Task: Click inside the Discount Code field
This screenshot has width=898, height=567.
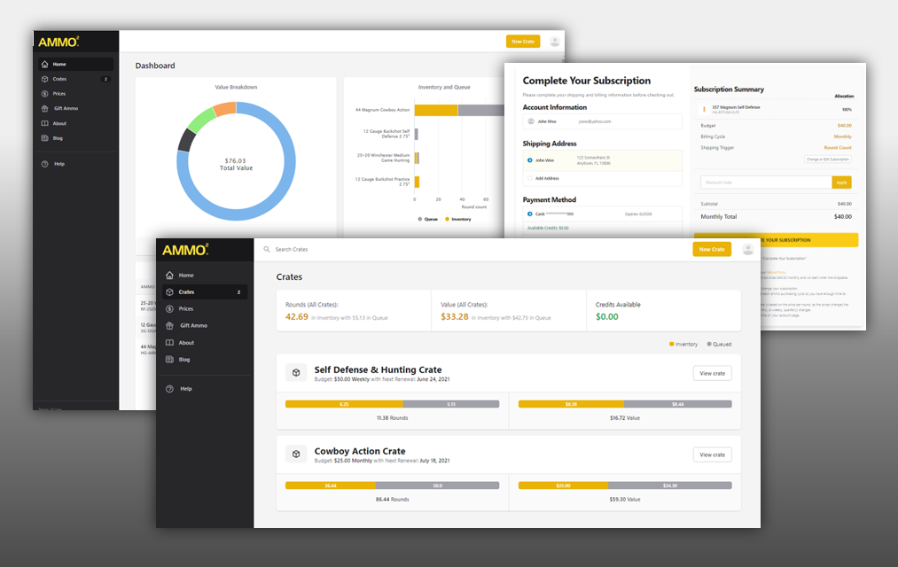Action: click(x=762, y=182)
